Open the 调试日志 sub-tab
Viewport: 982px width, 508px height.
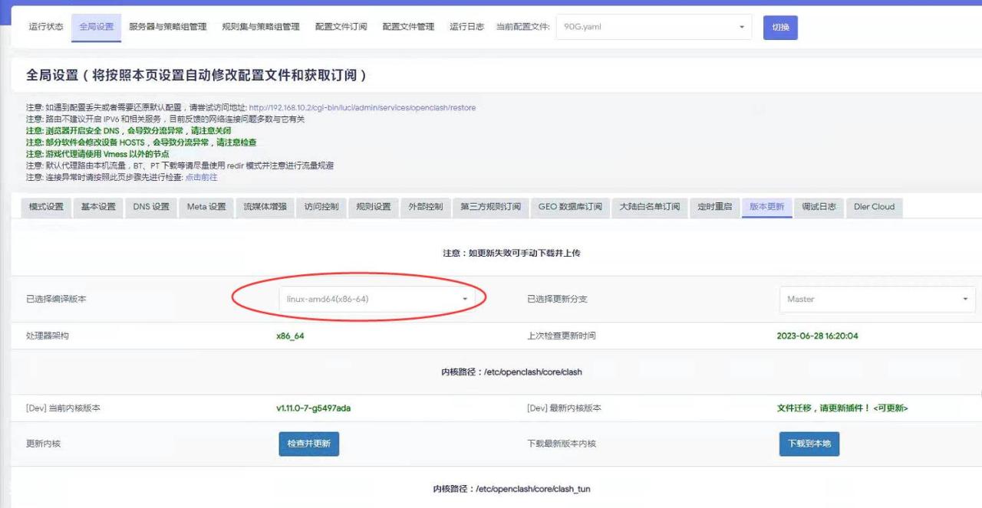[x=819, y=207]
